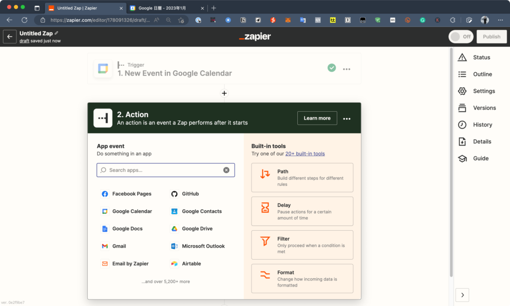This screenshot has width=510, height=306.
Task: Open the Zap Settings panel
Action: 477,91
